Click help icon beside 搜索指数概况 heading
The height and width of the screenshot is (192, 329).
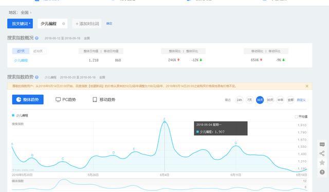point(36,38)
